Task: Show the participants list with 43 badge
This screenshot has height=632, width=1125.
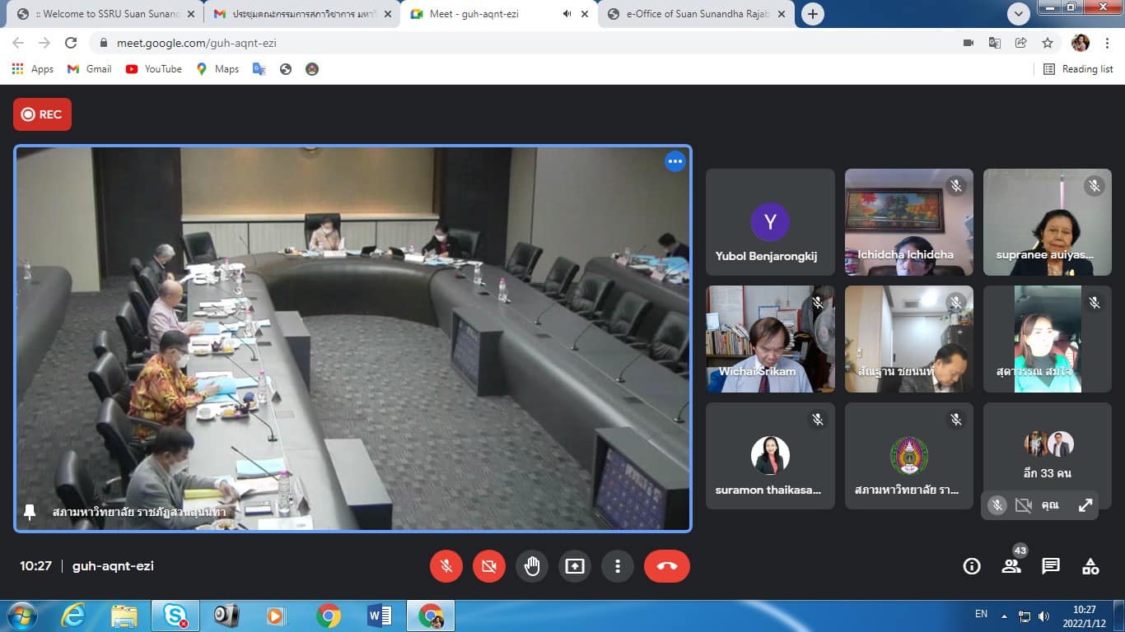Action: click(x=1011, y=566)
